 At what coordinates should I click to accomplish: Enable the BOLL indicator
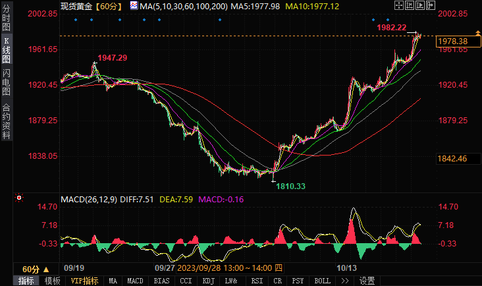[x=322, y=281]
